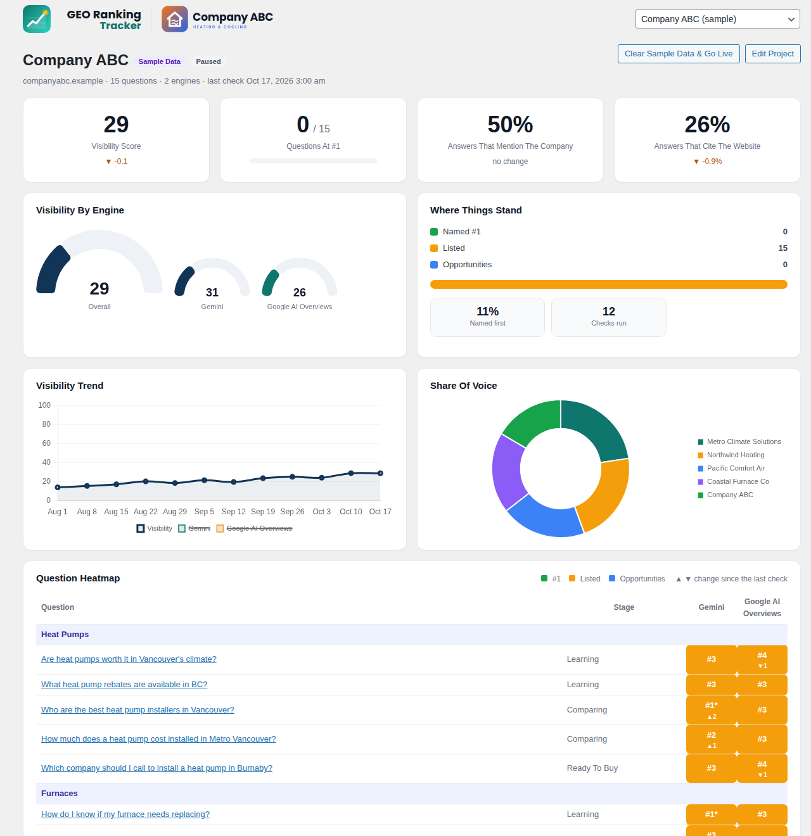
Task: Open 'How much does a heat pump cost' link
Action: click(x=158, y=739)
